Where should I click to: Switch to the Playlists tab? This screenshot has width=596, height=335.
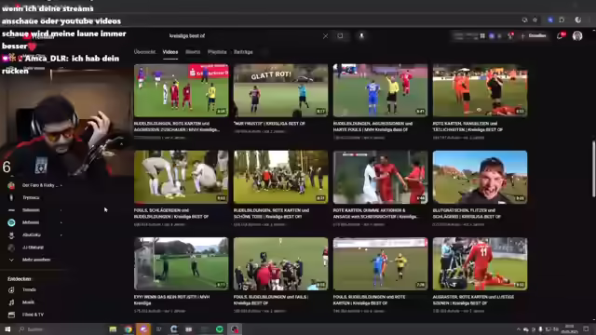pos(217,52)
